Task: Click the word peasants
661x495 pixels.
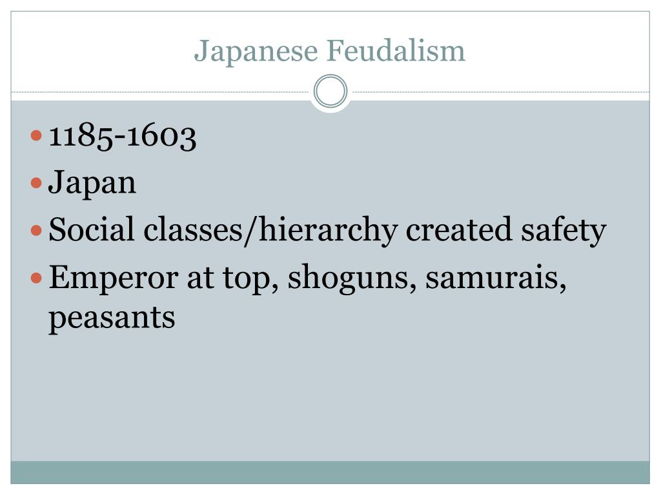Action: (x=112, y=318)
